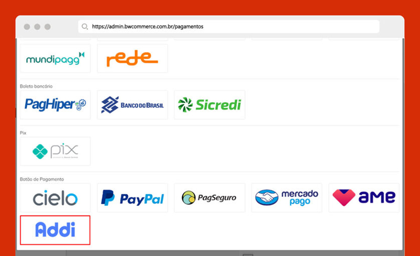Click the middle gray window control dot
Screen dimensions: 420x256
coord(37,27)
